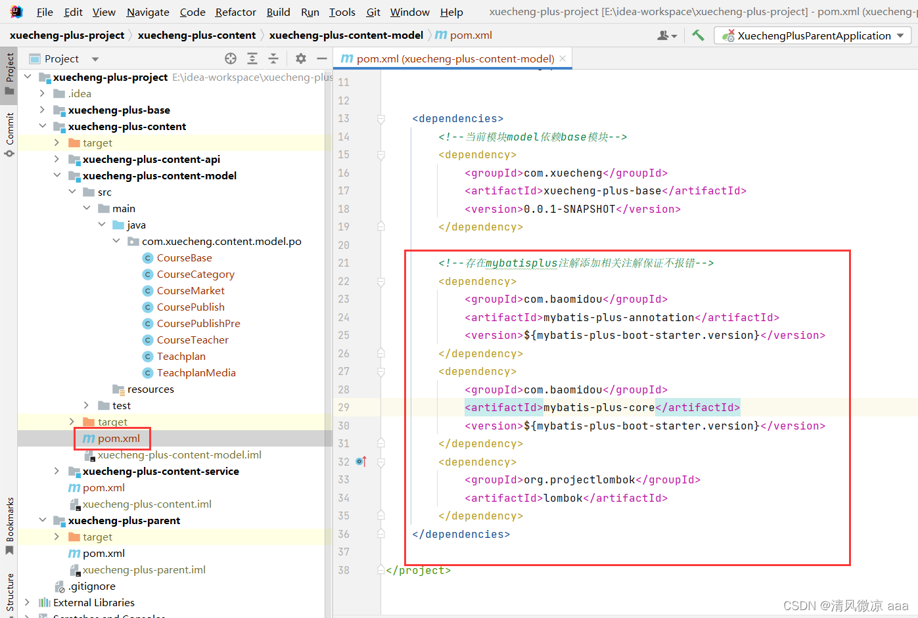Collapse the xuecheng-plus-content module
Image resolution: width=918 pixels, height=618 pixels.
click(42, 126)
